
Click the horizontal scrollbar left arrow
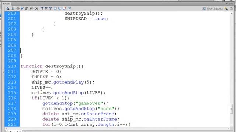click(x=6, y=128)
